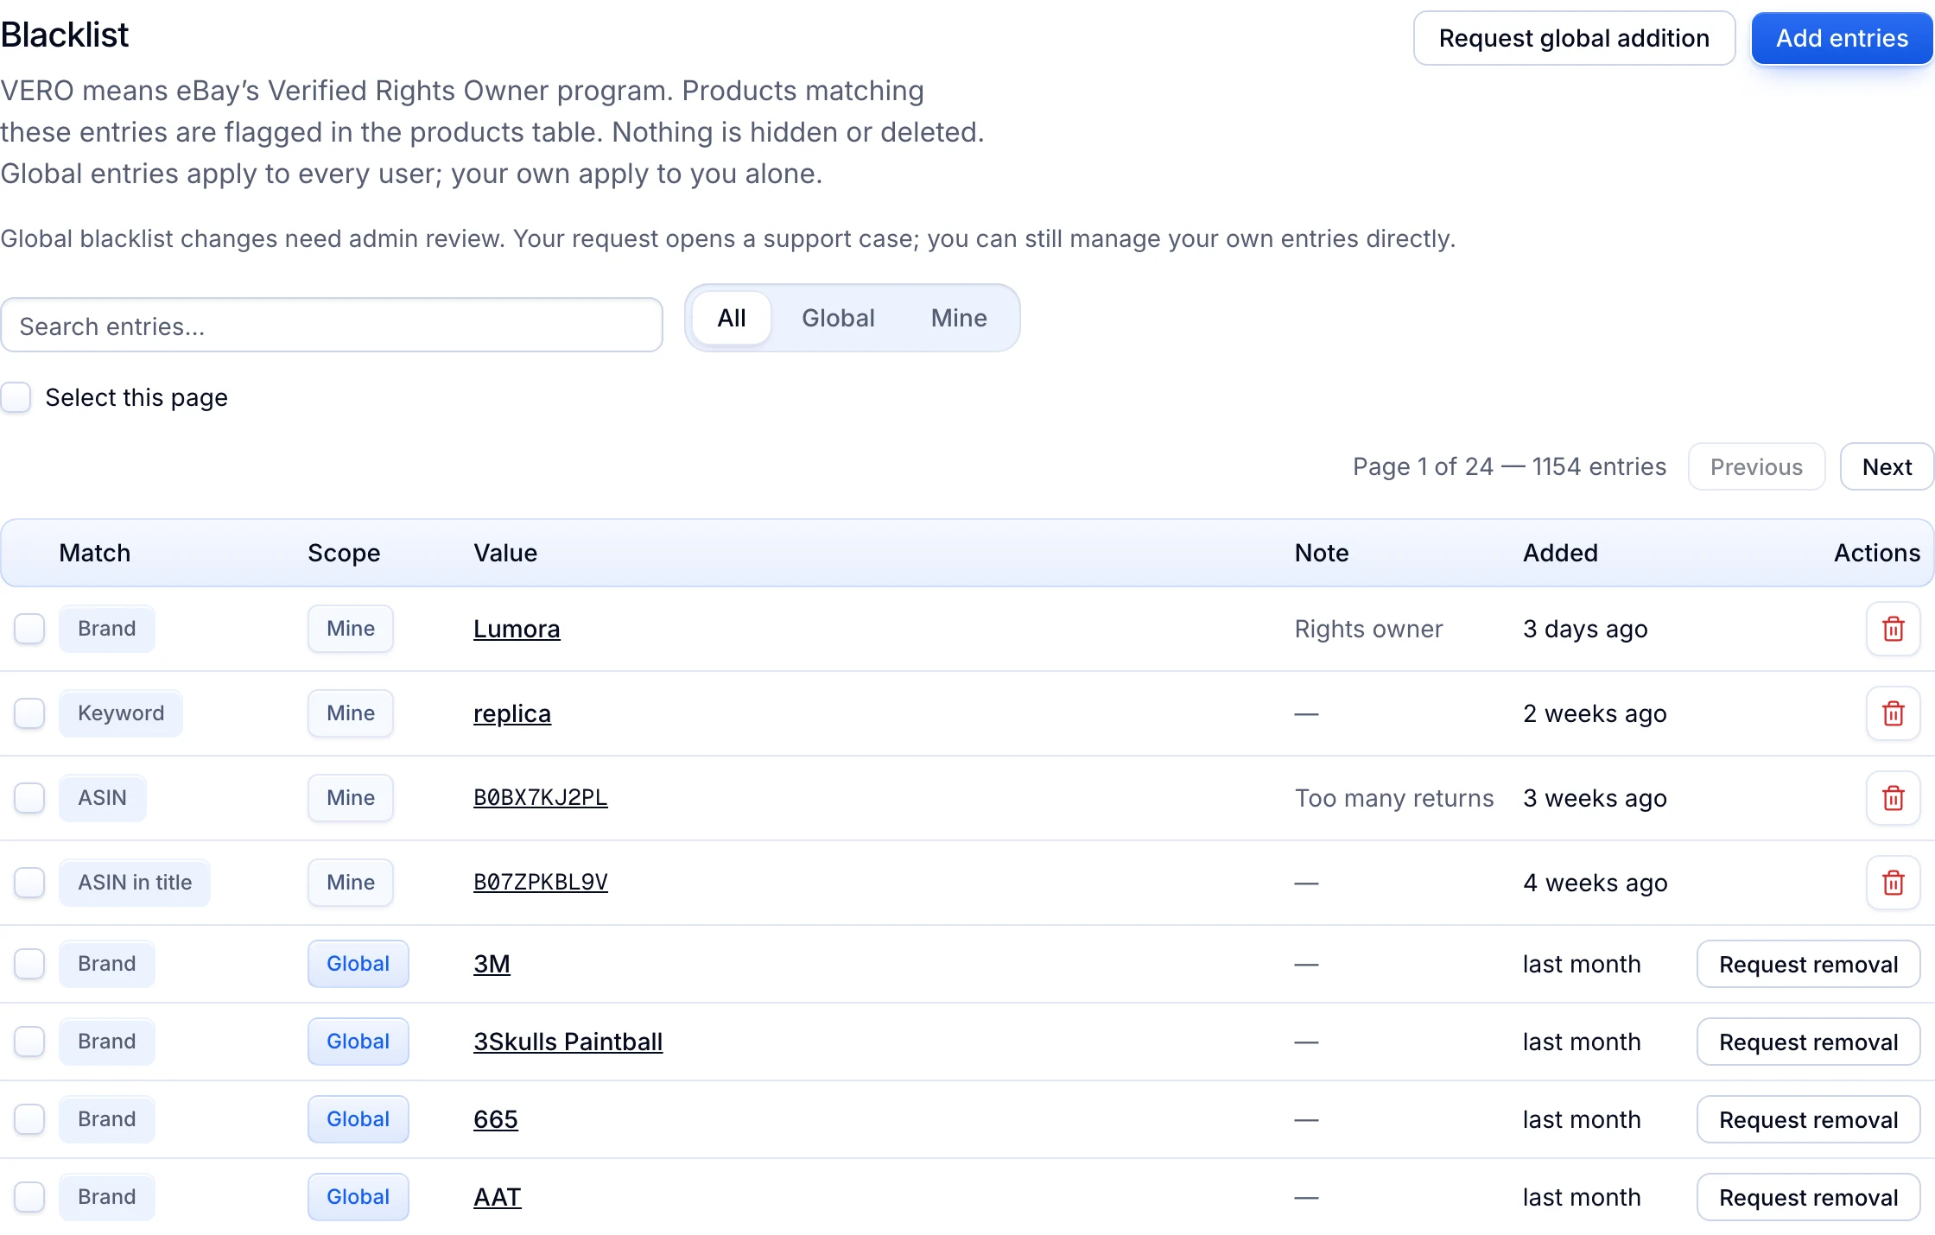Viewport: 1935px width, 1235px height.
Task: Click the 'Rights owner' note
Action: [1368, 629]
